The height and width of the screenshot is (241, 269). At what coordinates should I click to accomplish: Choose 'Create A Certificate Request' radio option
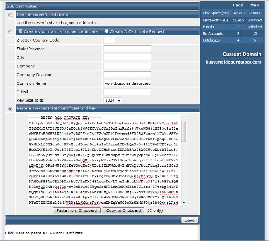point(107,31)
